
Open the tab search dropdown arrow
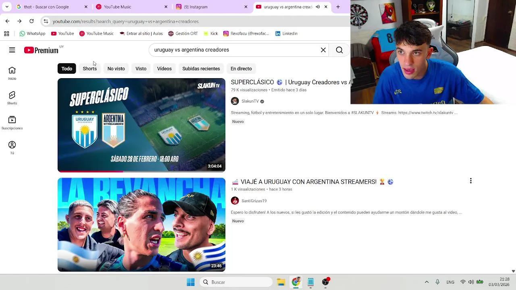(6, 7)
